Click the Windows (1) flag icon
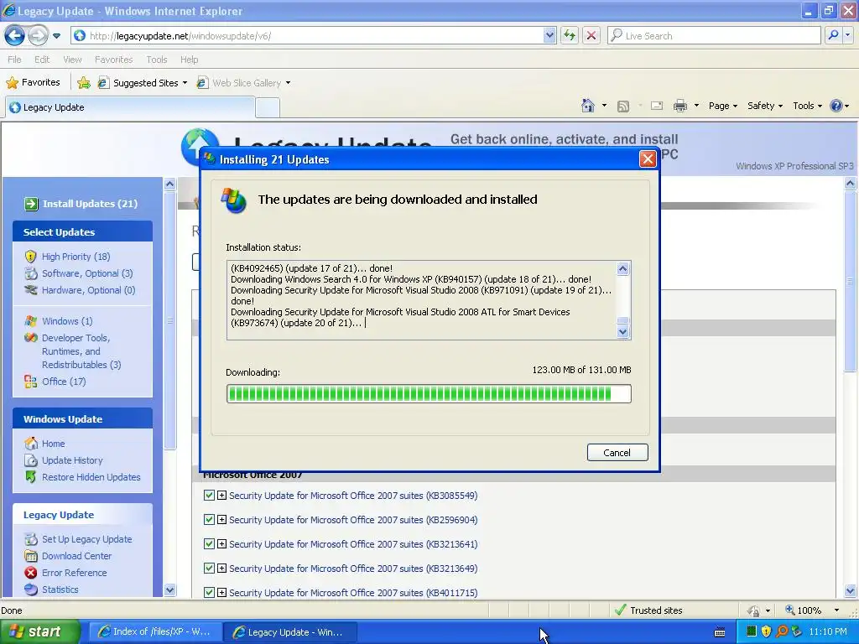This screenshot has height=644, width=859. 31,321
